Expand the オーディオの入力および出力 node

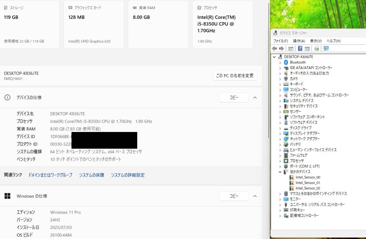pyautogui.click(x=280, y=73)
